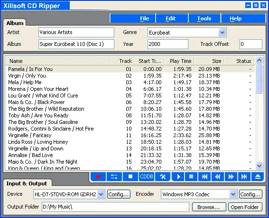
Task: Open the settings tools icon
Action: [163, 177]
